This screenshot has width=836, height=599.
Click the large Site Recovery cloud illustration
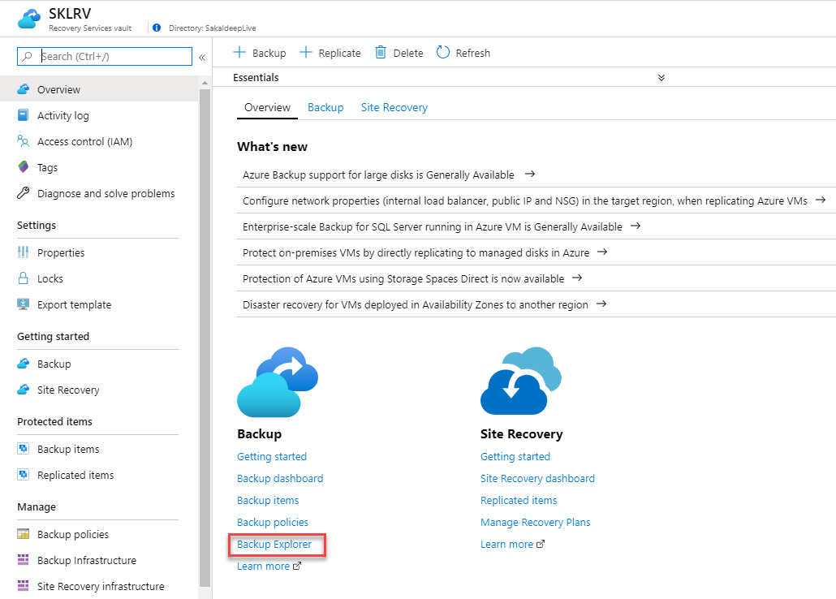(x=521, y=381)
